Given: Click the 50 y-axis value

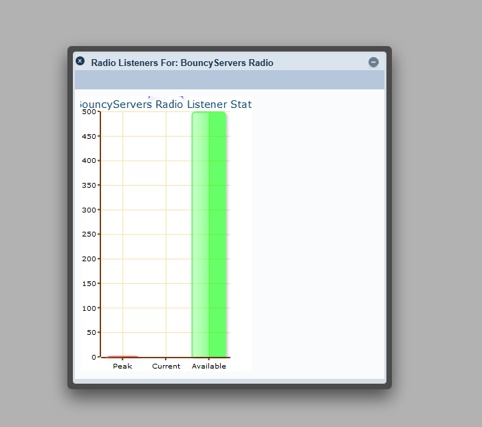Looking at the screenshot, I should click(91, 332).
